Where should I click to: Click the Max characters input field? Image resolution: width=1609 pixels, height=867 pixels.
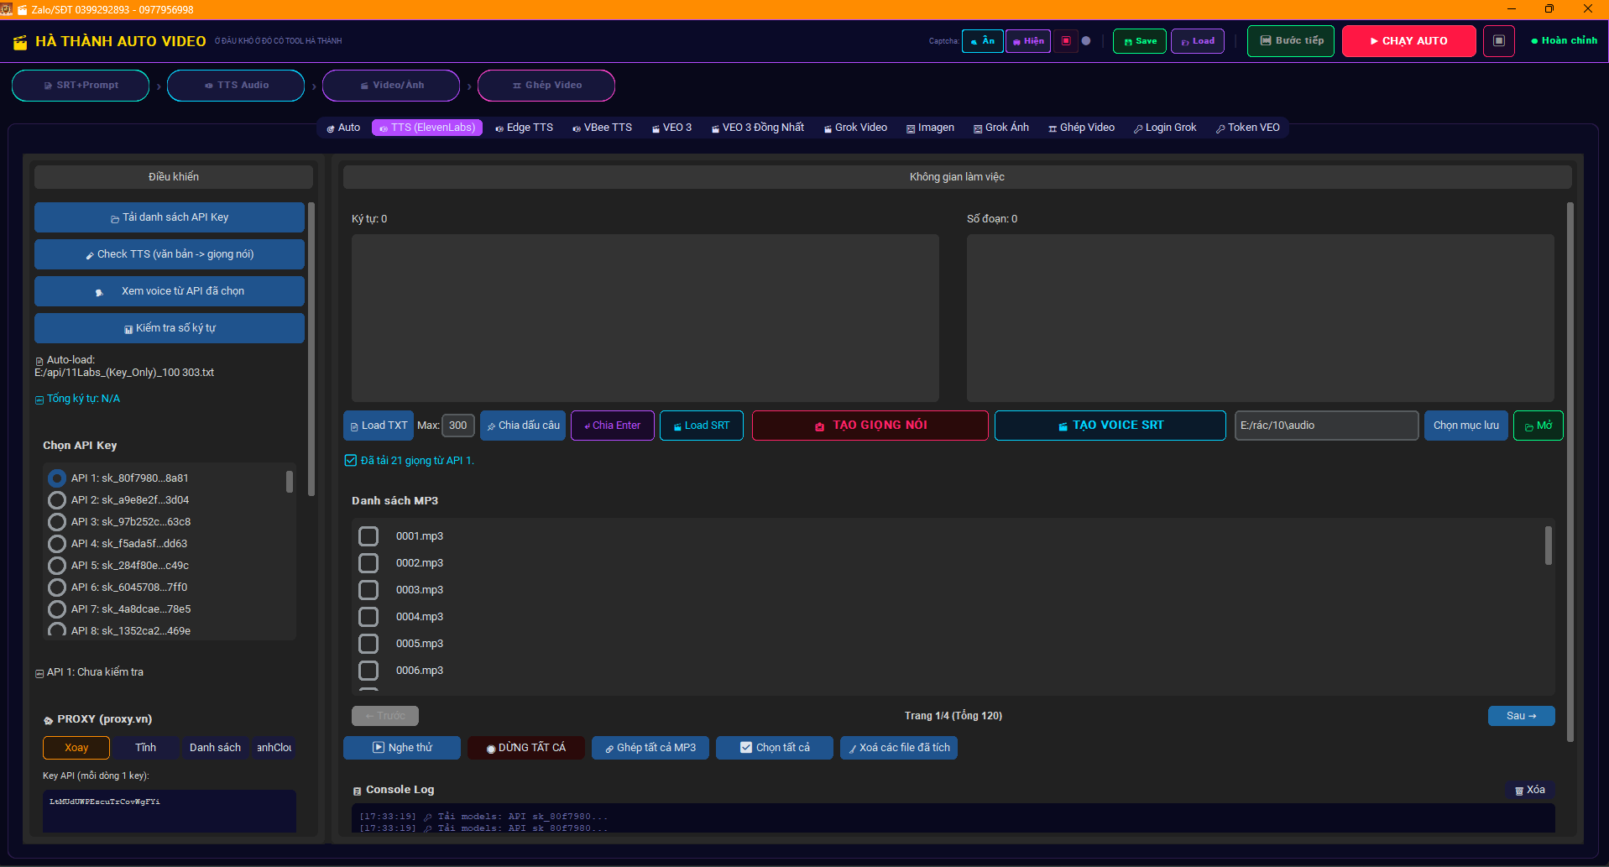tap(457, 426)
